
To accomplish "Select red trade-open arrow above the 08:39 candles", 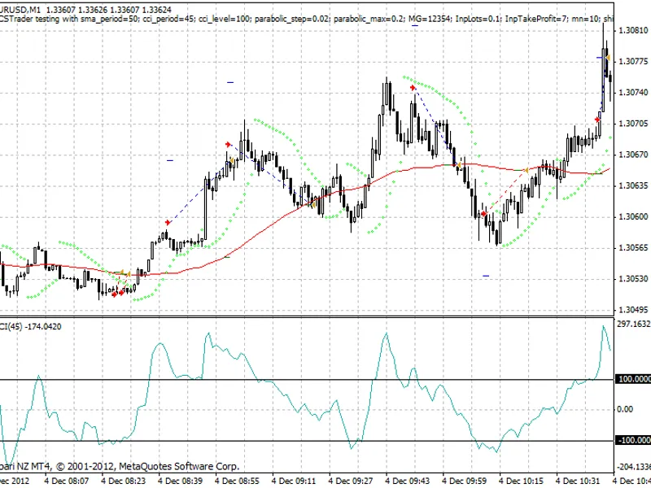I will [168, 223].
